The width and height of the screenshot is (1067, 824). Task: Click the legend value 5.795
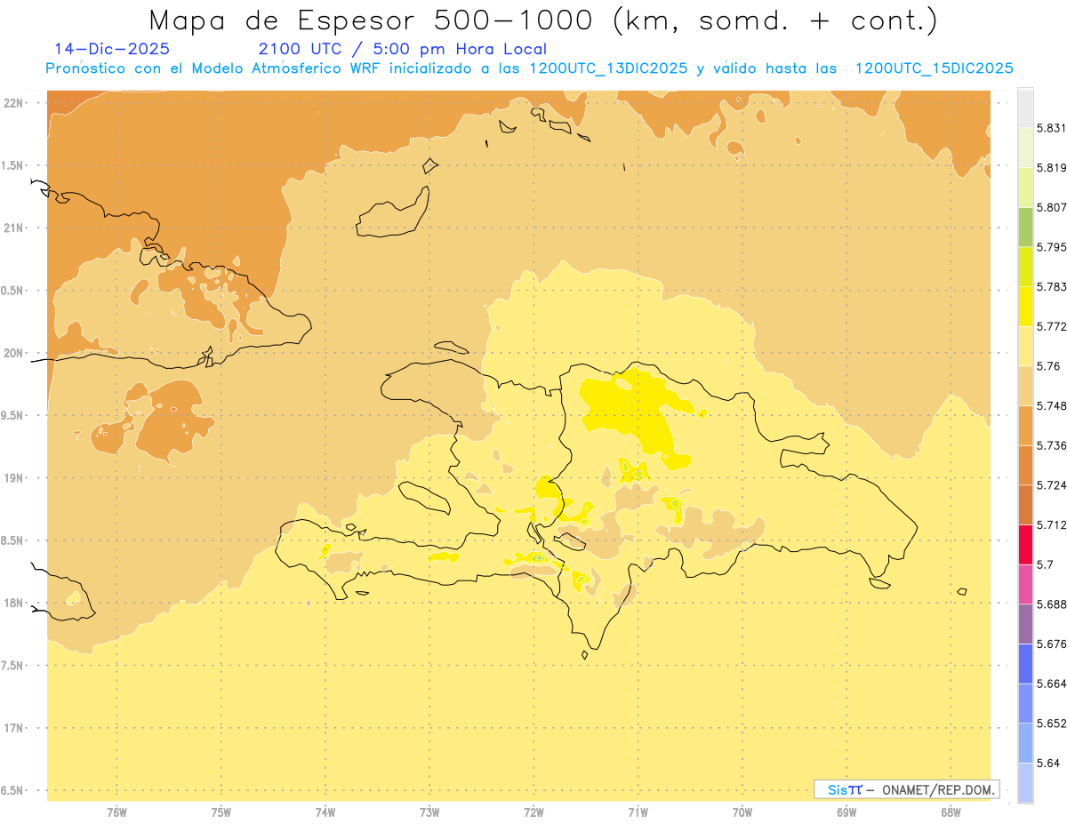point(1051,246)
